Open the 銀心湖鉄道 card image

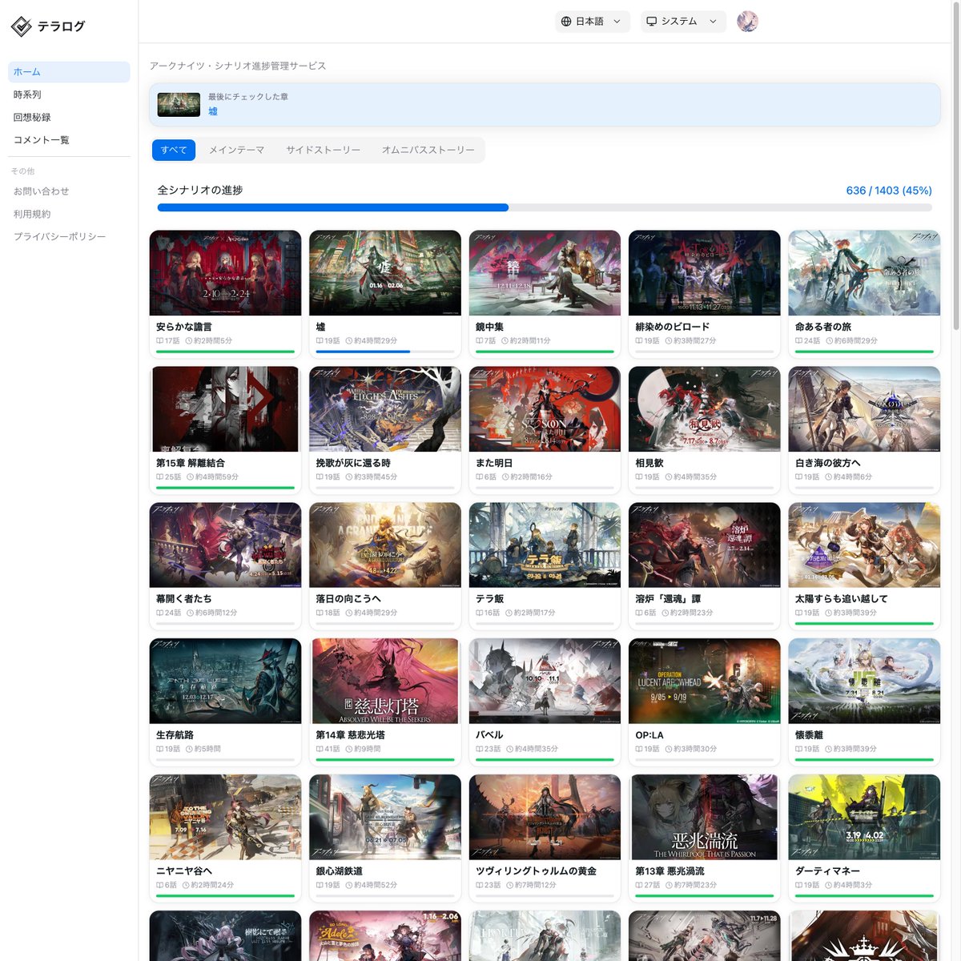(x=385, y=818)
